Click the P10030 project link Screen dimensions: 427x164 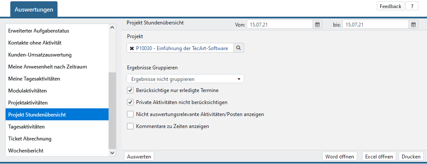(182, 48)
